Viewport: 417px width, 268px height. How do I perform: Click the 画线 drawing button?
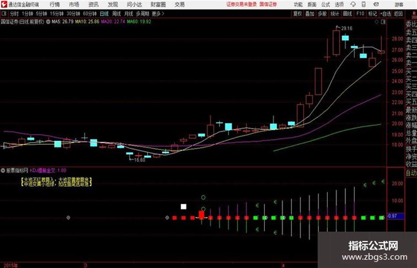[x=347, y=14]
